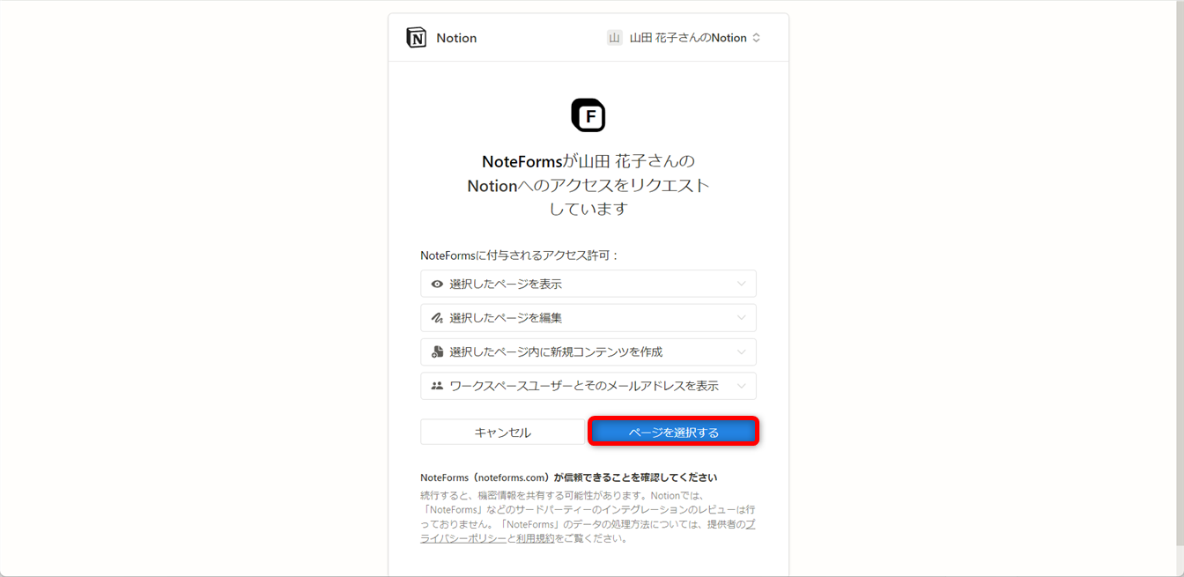
Task: Select the pencil icon for 選択したページを編集
Action: point(436,317)
